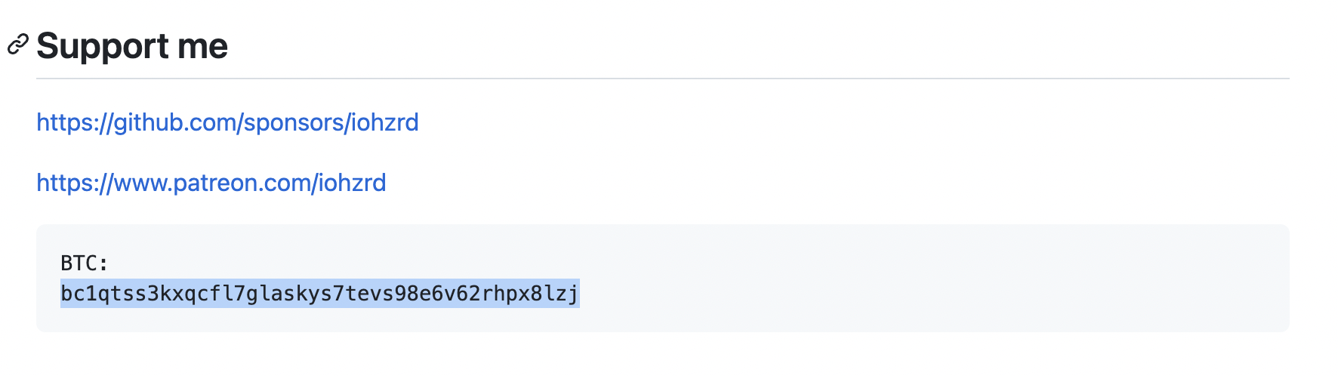This screenshot has height=376, width=1338.
Task: Click 'github.com' portion of first link
Action: 174,122
